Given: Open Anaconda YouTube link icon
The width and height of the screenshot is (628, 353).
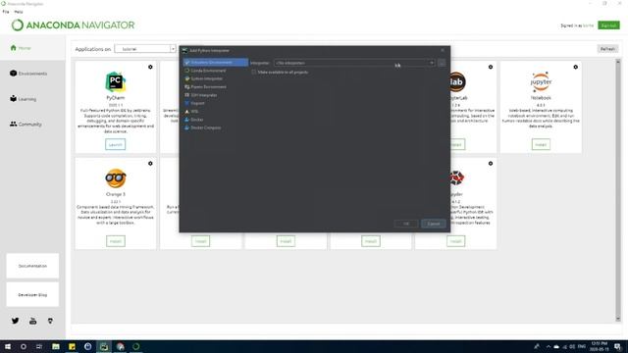Looking at the screenshot, I should (x=32, y=321).
